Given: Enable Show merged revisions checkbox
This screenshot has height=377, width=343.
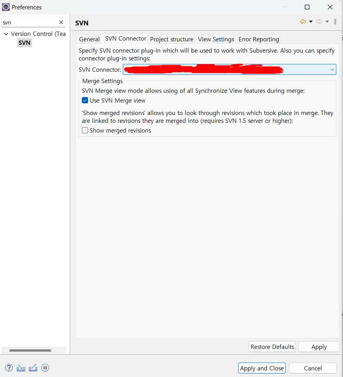Looking at the screenshot, I should [85, 130].
